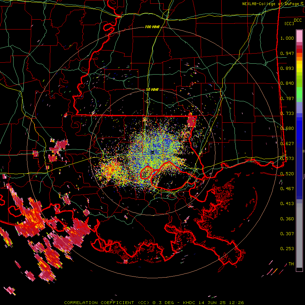Click the radar site center marker
The height and width of the screenshot is (305, 305).
coord(152,152)
